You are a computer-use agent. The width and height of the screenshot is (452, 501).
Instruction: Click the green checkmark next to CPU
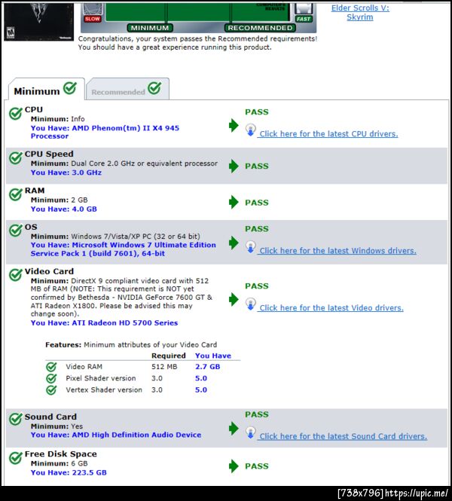(x=16, y=113)
